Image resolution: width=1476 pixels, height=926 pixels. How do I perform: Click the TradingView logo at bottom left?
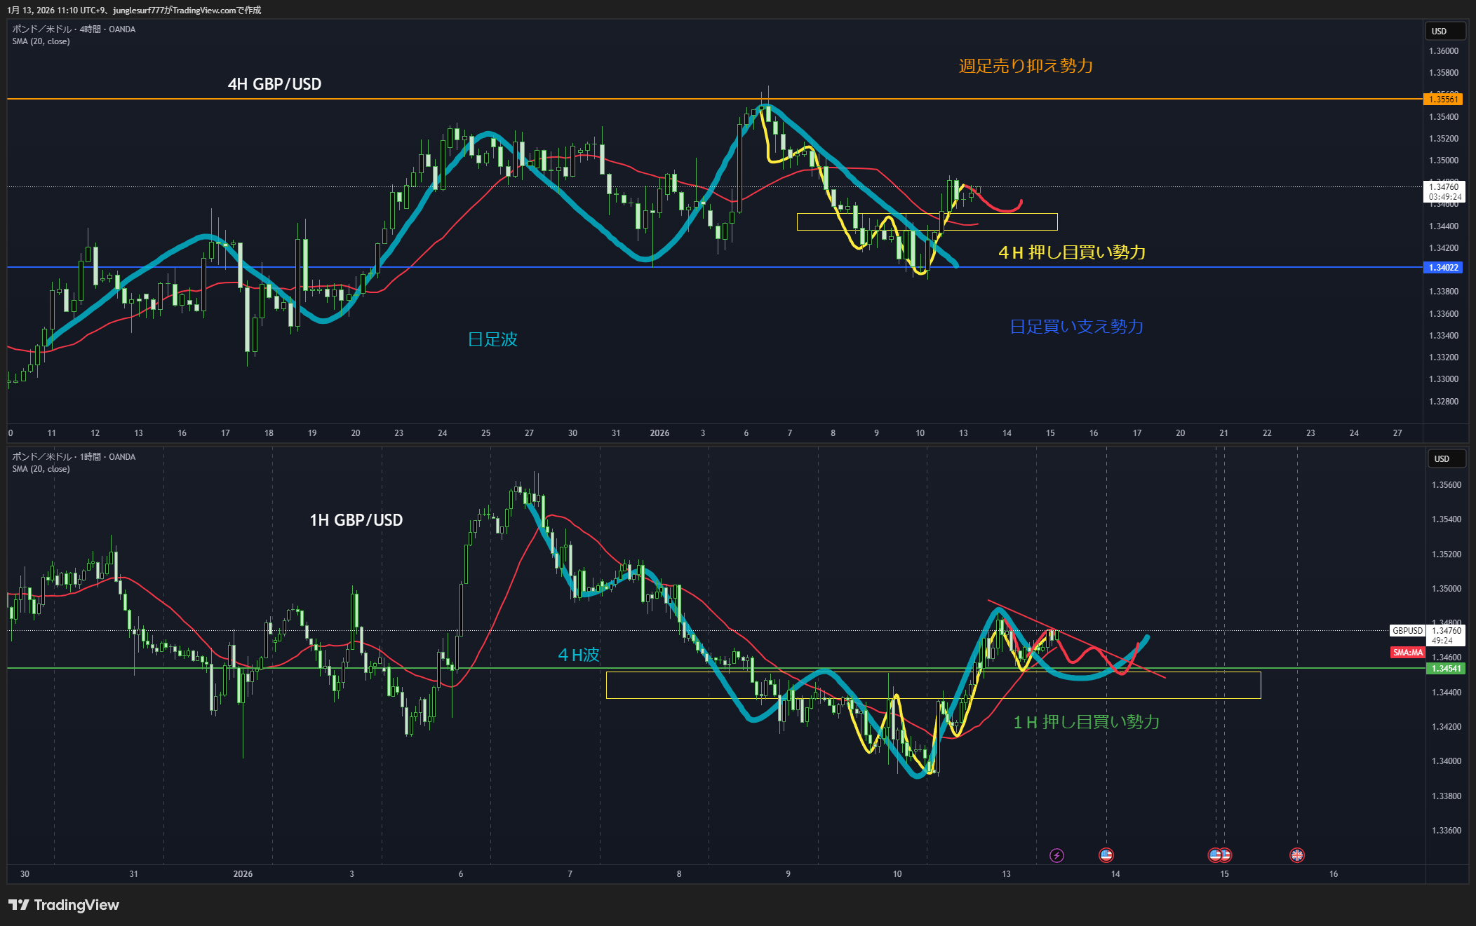point(64,905)
